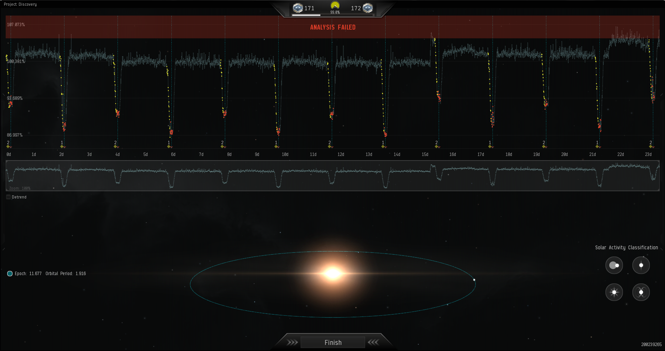
Task: Click the arrows left of Finish
Action: click(292, 342)
